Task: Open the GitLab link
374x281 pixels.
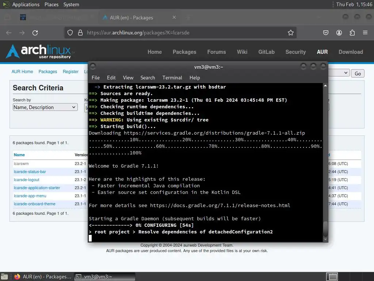Action: (266, 52)
